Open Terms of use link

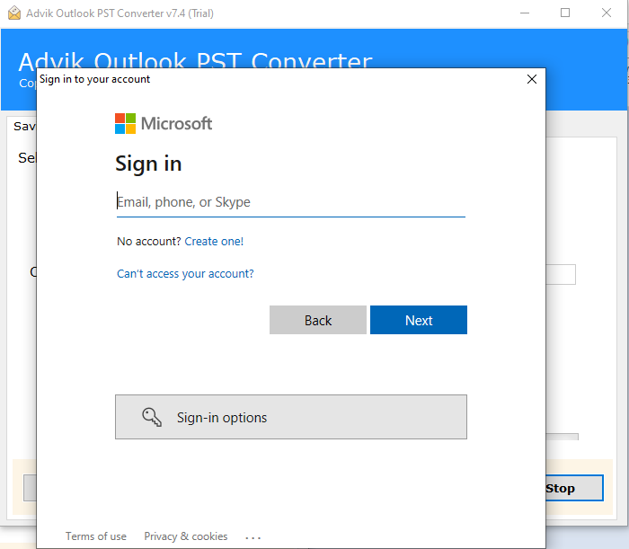pyautogui.click(x=96, y=536)
